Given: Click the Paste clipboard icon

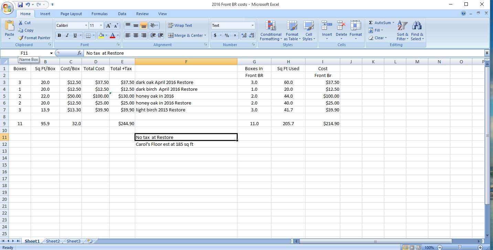Looking at the screenshot, I should point(10,26).
